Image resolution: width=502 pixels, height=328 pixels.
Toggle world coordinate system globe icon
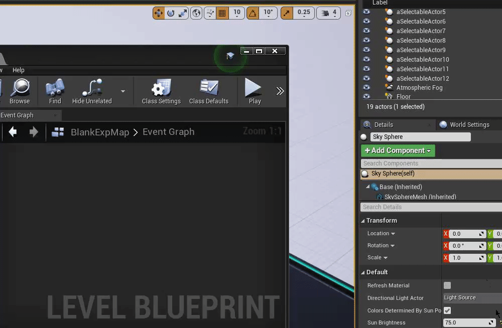tap(196, 13)
